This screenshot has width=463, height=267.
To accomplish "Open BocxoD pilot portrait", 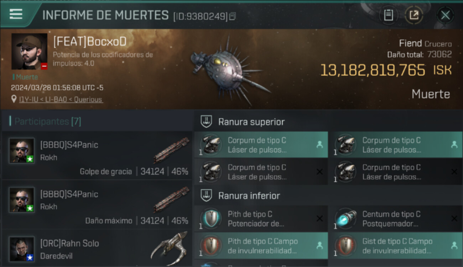I will (29, 52).
